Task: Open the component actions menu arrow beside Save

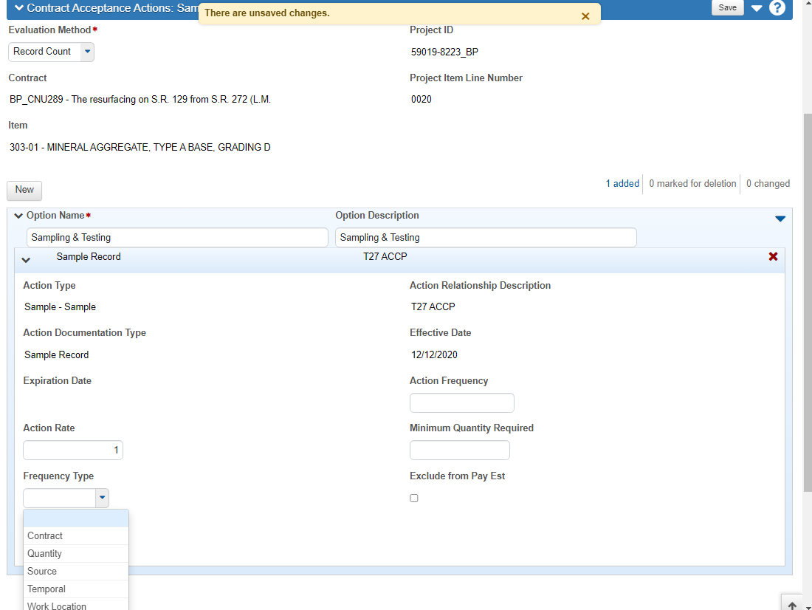Action: click(x=757, y=8)
